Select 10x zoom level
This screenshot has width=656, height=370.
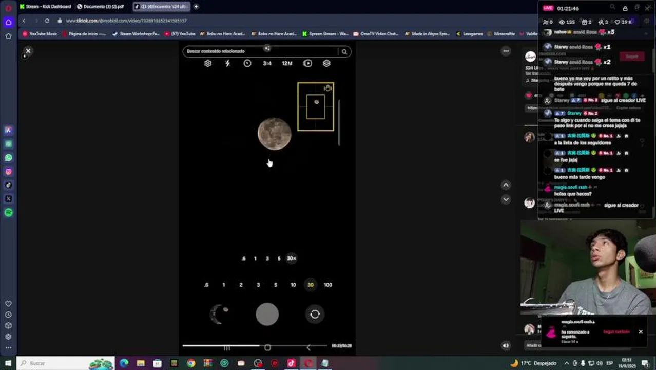(x=293, y=285)
